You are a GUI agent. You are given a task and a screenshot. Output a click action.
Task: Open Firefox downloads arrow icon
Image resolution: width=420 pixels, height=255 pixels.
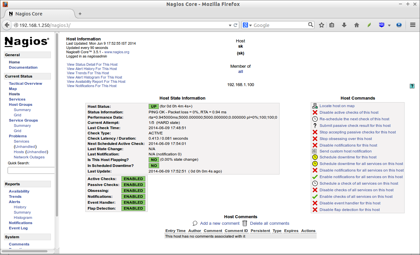point(344,25)
